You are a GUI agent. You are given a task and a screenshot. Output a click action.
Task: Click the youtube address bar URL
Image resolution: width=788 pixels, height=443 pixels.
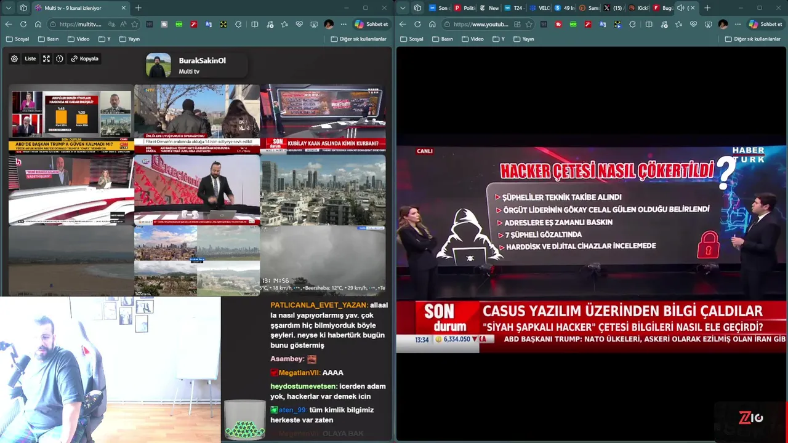(481, 24)
